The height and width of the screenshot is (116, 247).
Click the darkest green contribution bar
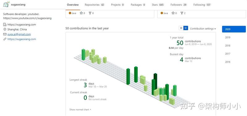click(156, 82)
